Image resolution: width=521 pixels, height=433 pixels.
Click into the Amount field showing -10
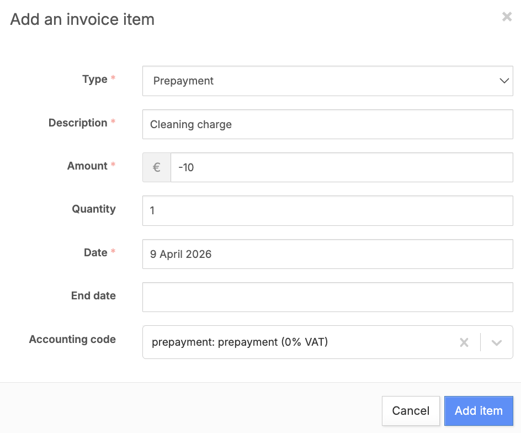click(342, 167)
